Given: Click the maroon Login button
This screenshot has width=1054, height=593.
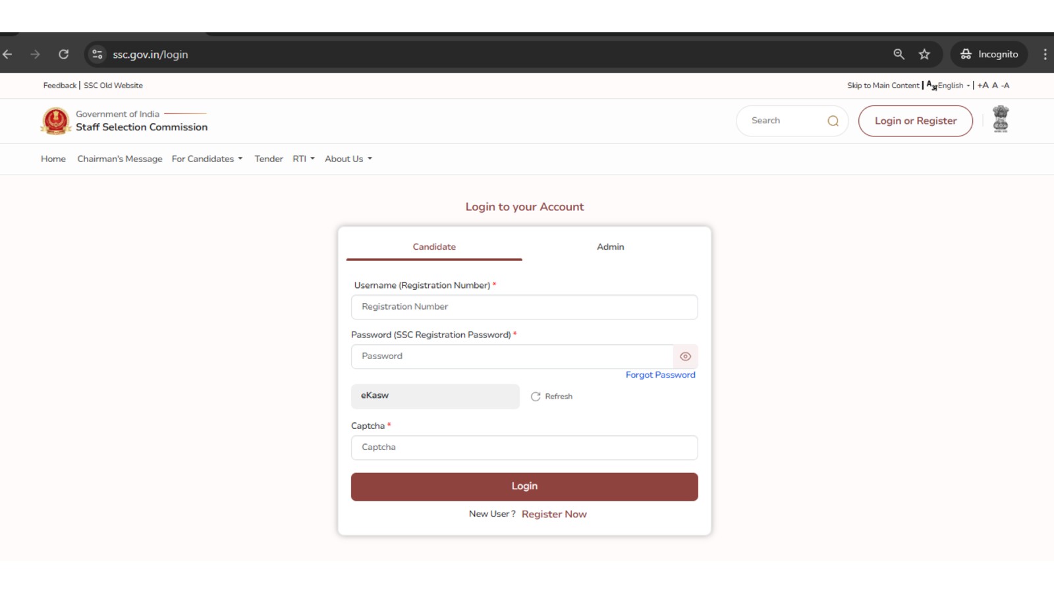Looking at the screenshot, I should (524, 486).
